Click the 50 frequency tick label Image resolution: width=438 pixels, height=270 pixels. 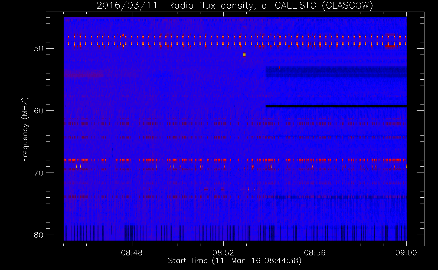pos(39,49)
